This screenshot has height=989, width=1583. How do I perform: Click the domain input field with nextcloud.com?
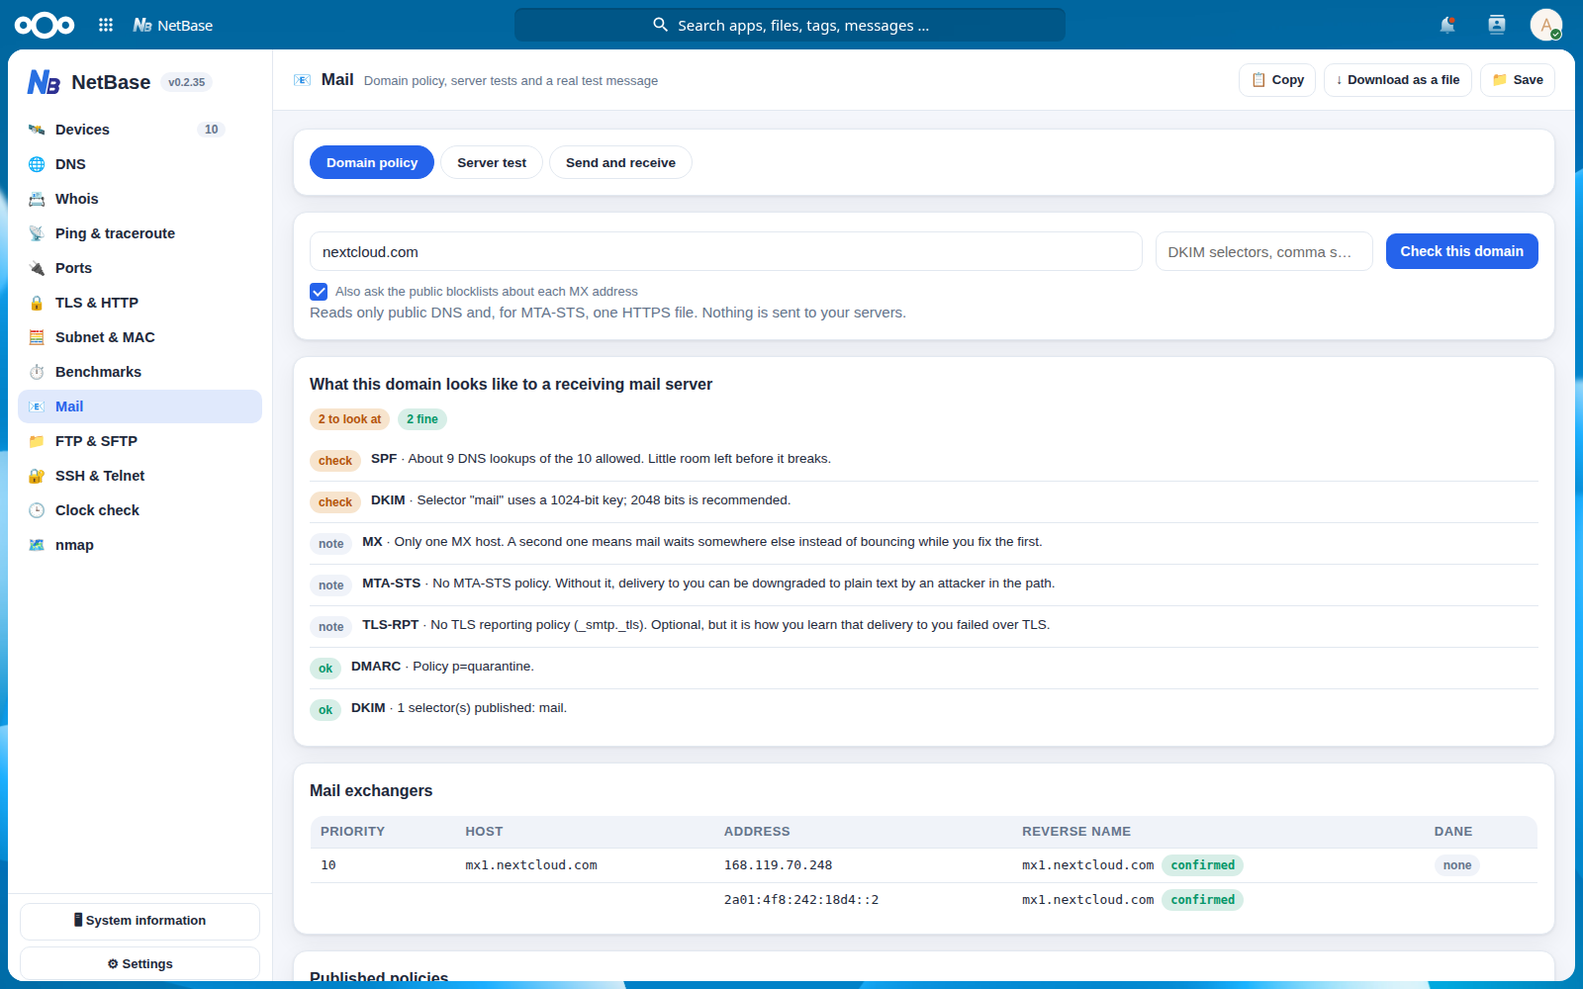[726, 251]
